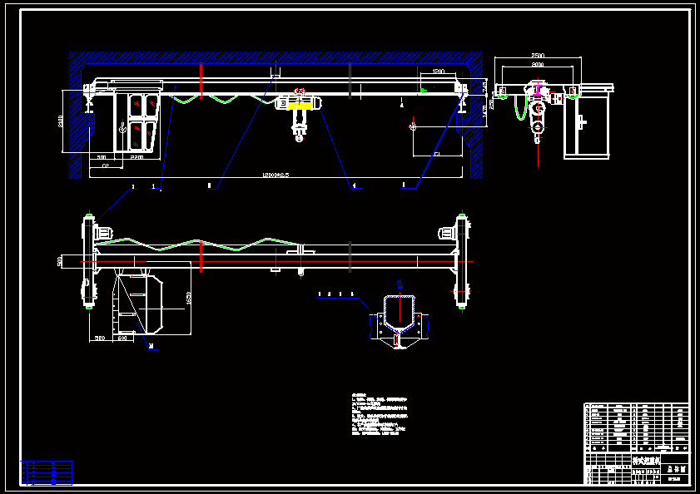Select the 2500 dimension in side view
Screen dimensions: 700x494
click(538, 56)
